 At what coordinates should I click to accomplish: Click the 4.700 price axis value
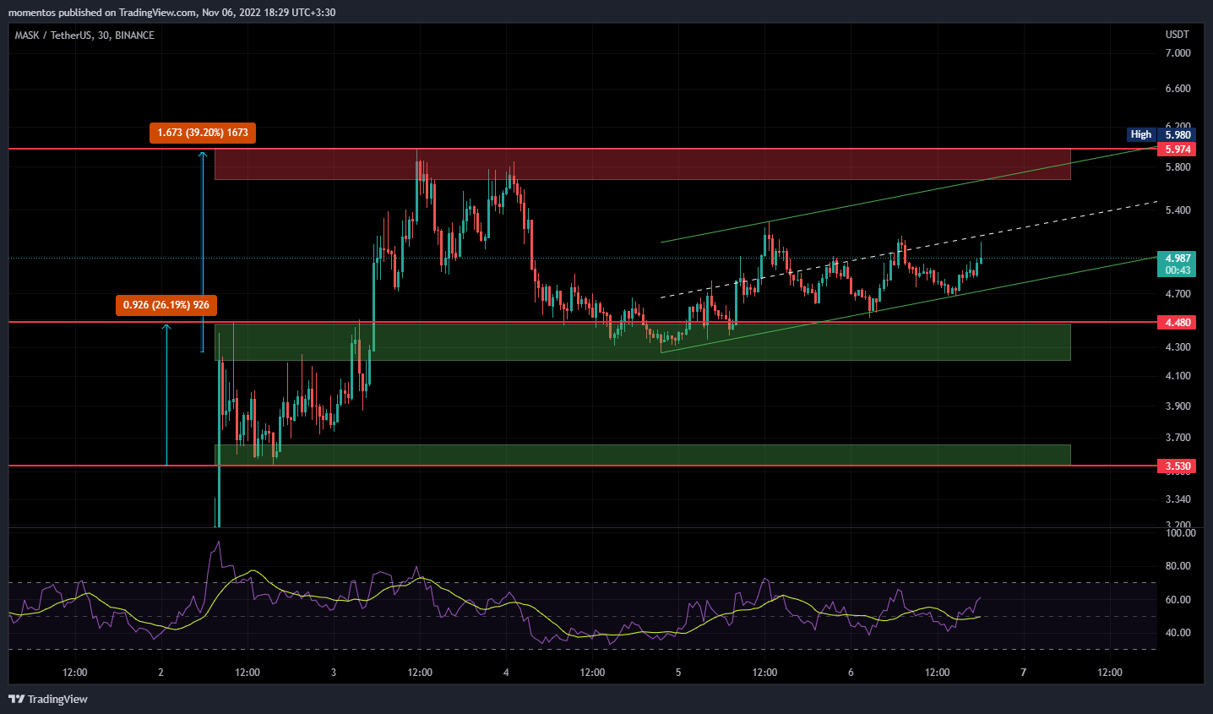[x=1178, y=294]
